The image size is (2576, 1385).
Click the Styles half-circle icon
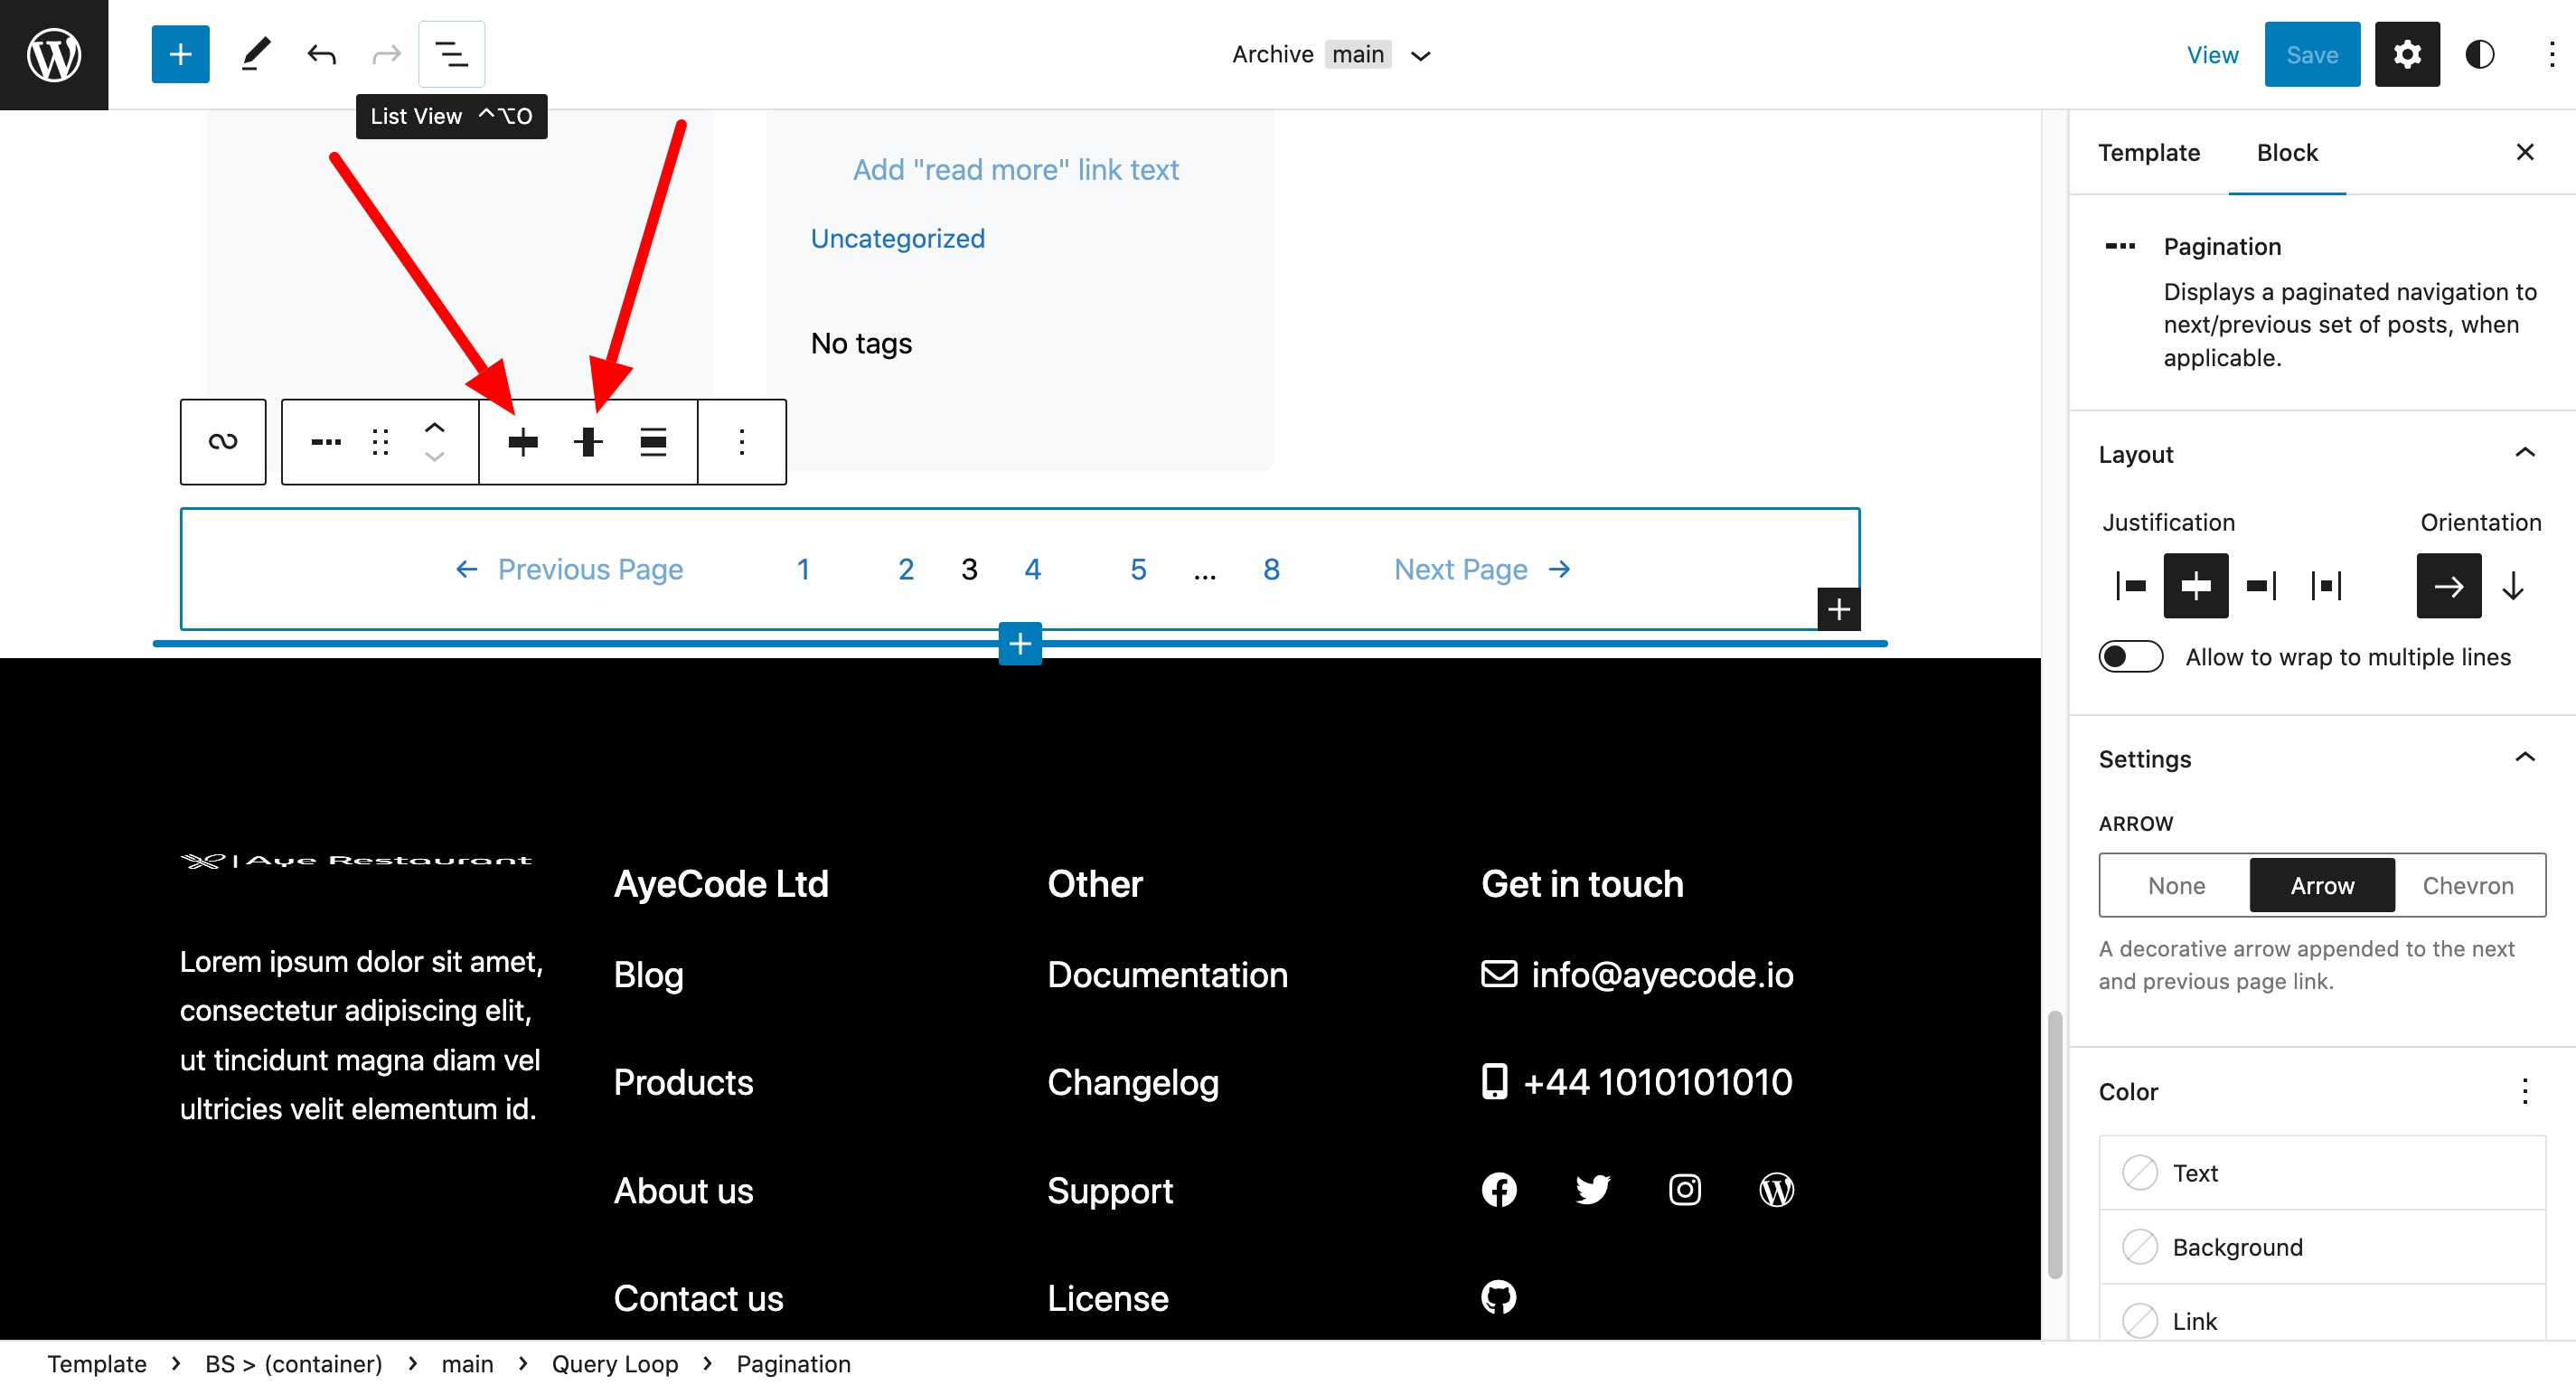2481,54
